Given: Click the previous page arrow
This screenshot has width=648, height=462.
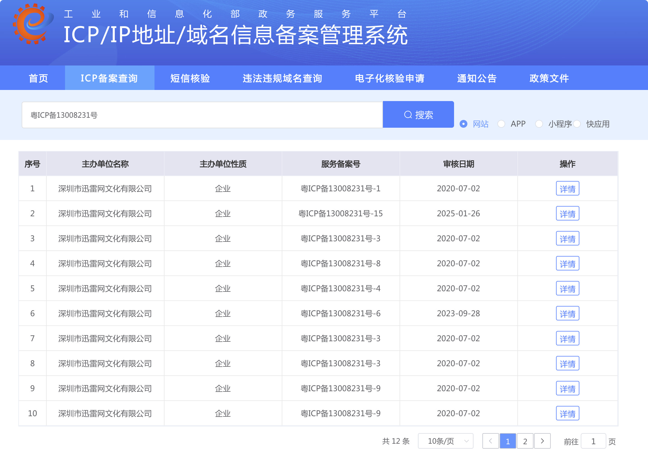Looking at the screenshot, I should click(x=490, y=441).
